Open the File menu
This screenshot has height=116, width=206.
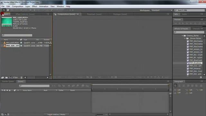(x=3, y=6)
